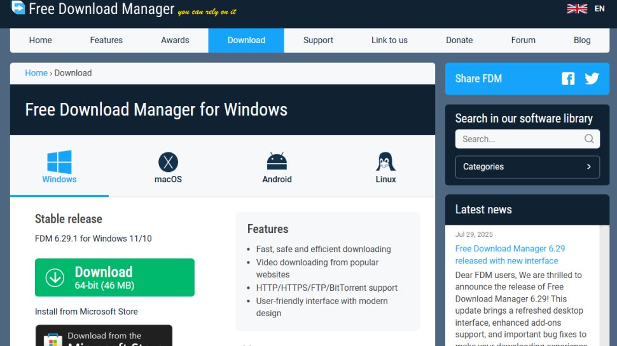Image resolution: width=617 pixels, height=346 pixels.
Task: Click the 'Fast, safe and efficient downloading' text
Action: coord(324,250)
